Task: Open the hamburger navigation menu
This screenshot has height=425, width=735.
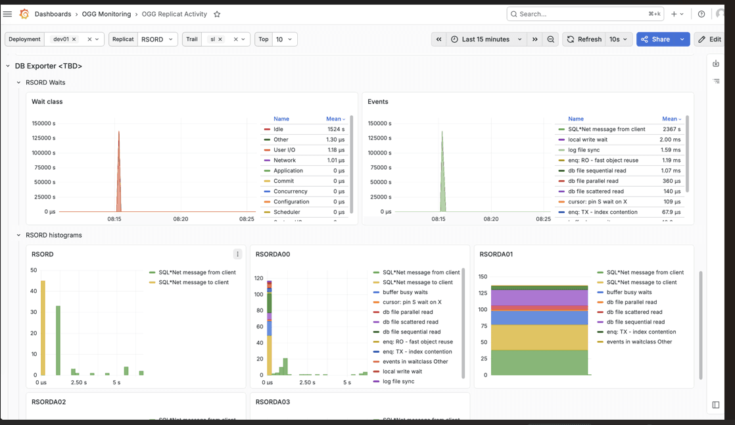Action: pos(7,14)
